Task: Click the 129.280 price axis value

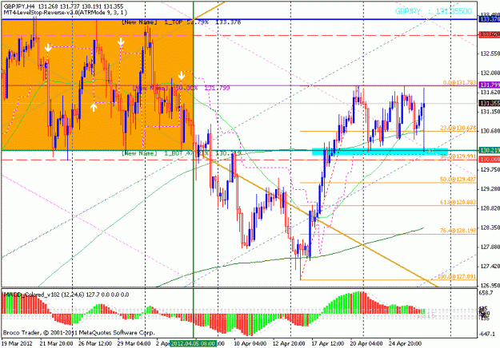Action: pyautogui.click(x=490, y=189)
